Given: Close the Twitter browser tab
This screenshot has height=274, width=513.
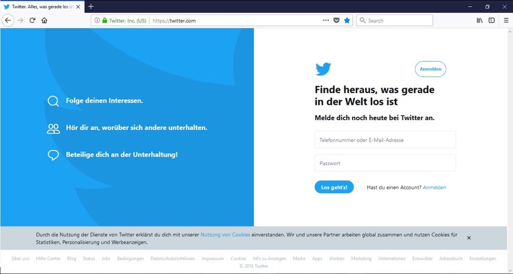Looking at the screenshot, I should [x=78, y=7].
